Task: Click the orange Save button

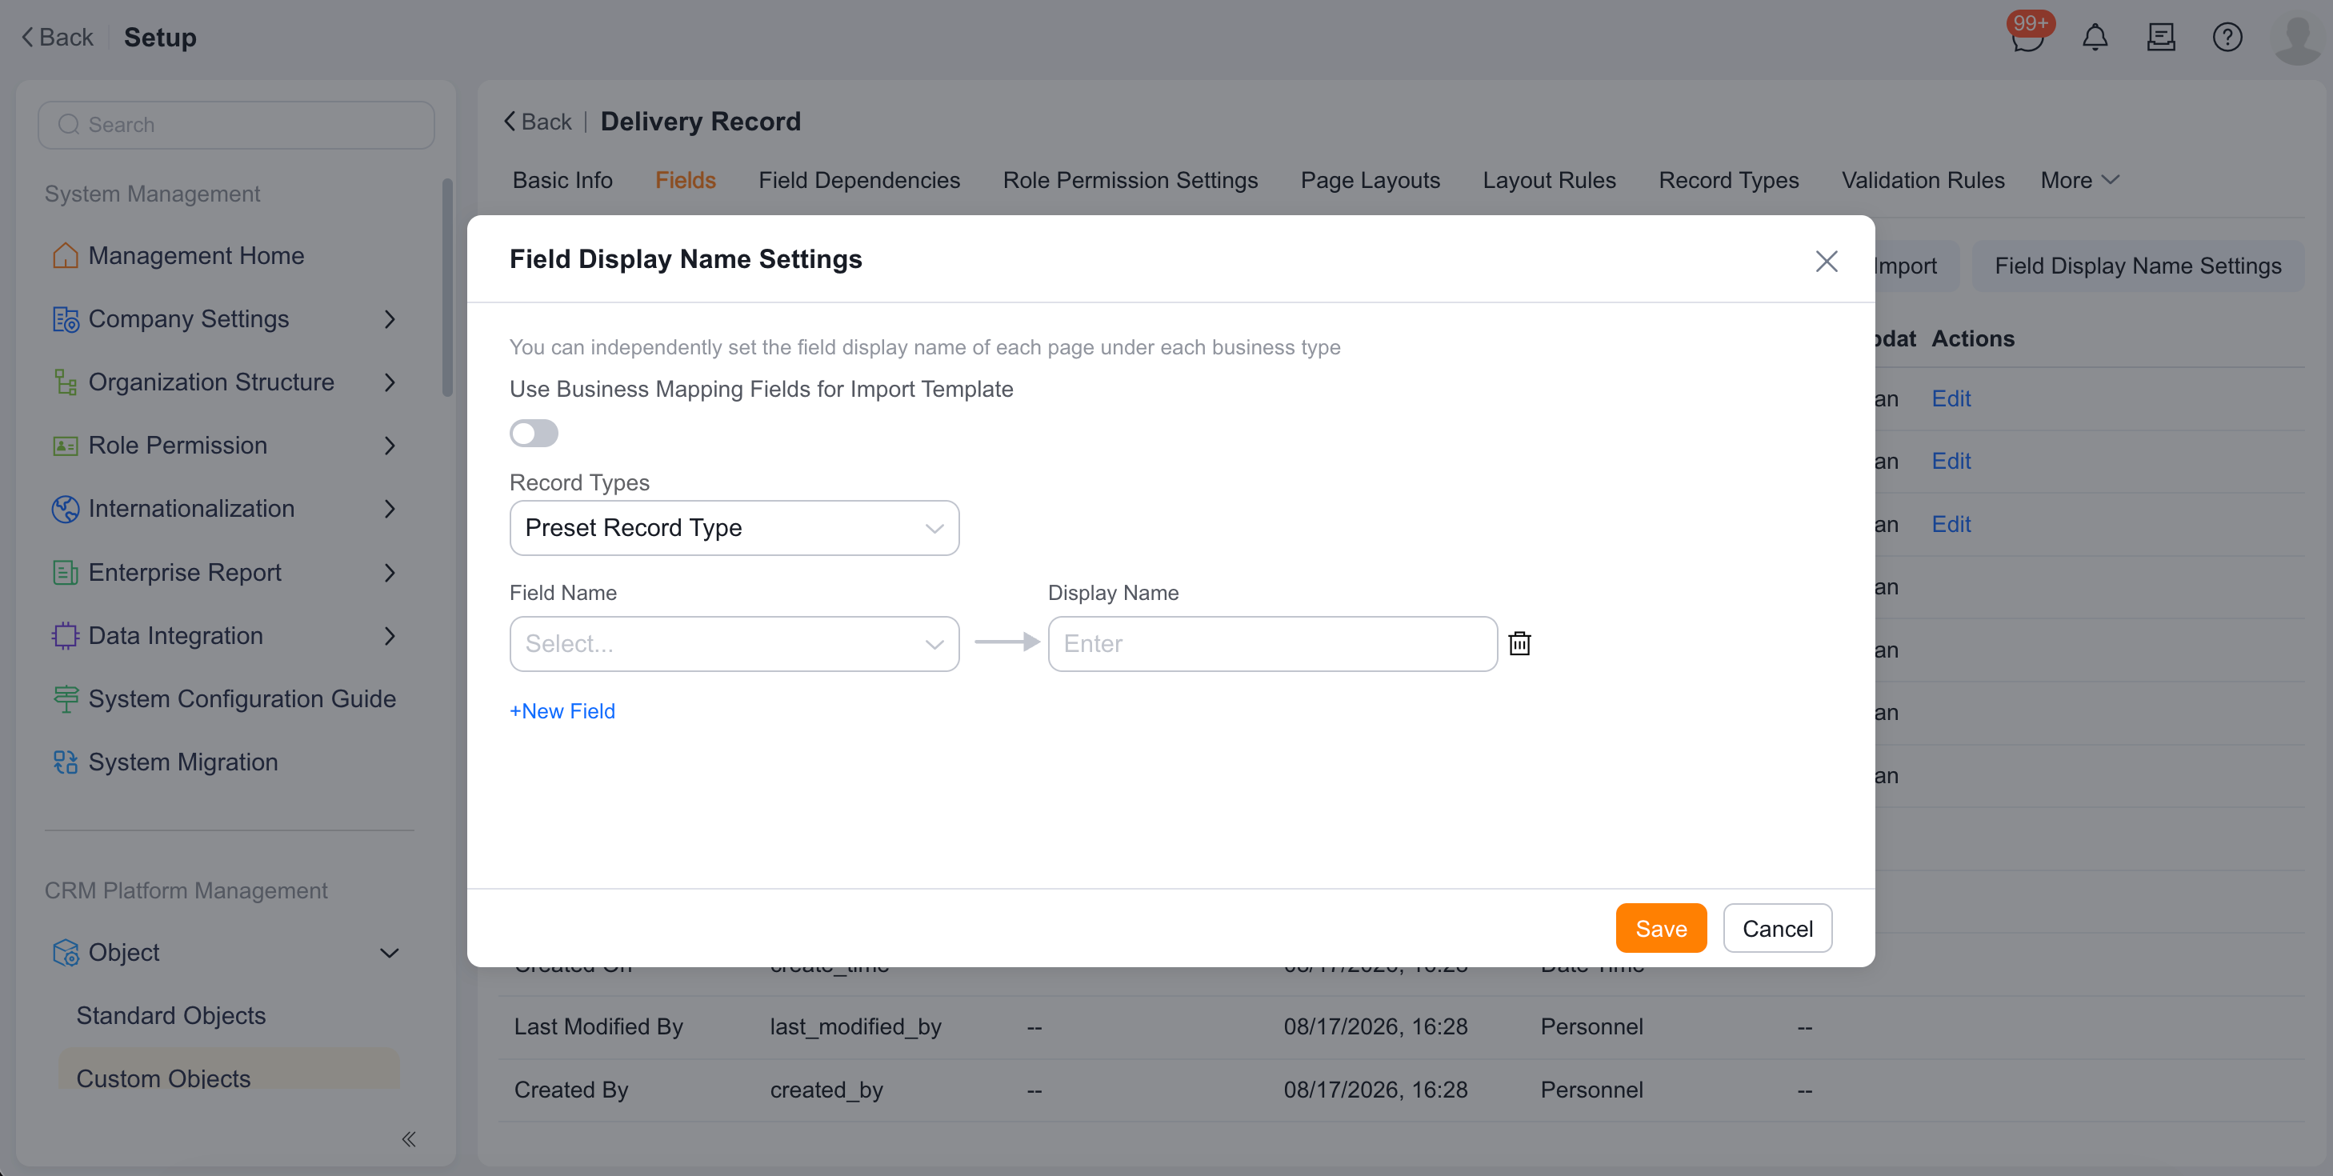Action: (x=1661, y=929)
